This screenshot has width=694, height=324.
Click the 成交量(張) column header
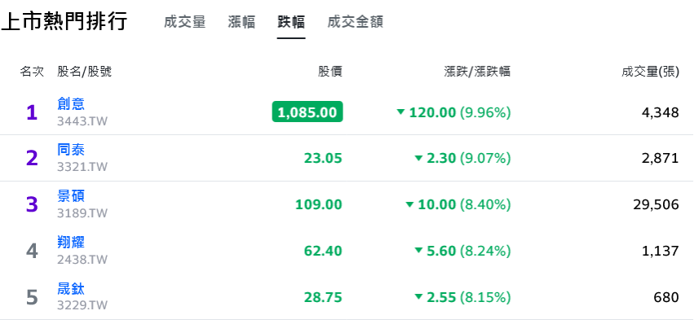650,72
